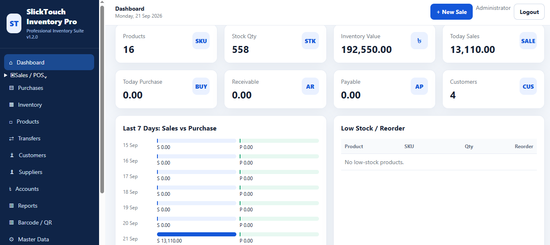The height and width of the screenshot is (245, 550).
Task: Click the Administrator user label
Action: click(493, 8)
